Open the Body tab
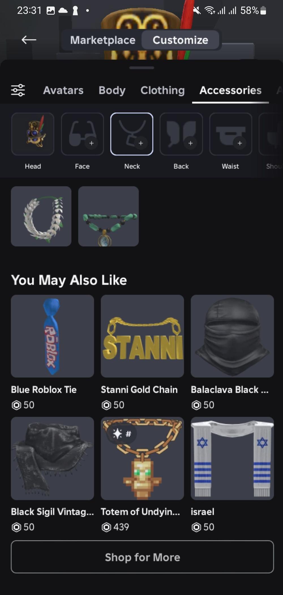Image resolution: width=283 pixels, height=595 pixels. point(112,90)
